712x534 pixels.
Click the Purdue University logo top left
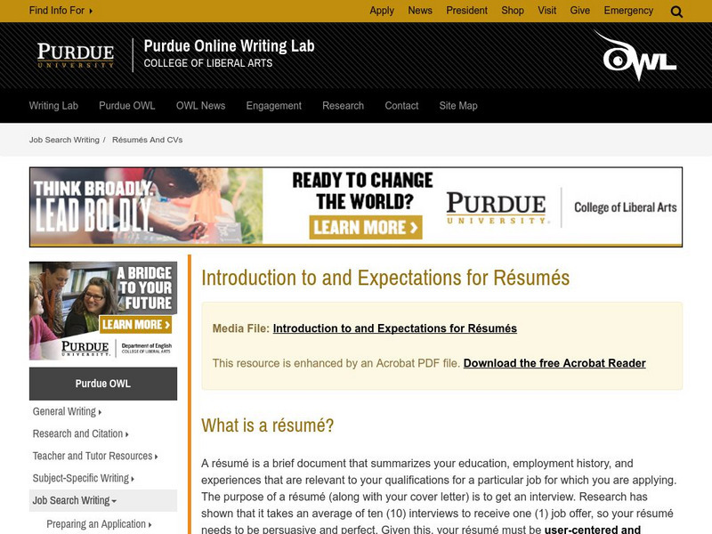(x=76, y=53)
